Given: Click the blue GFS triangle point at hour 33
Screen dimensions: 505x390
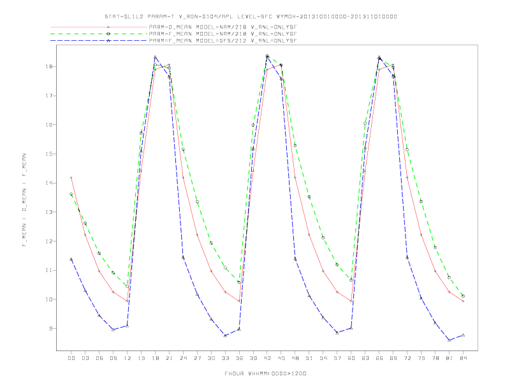Looking at the screenshot, I should coord(225,336).
